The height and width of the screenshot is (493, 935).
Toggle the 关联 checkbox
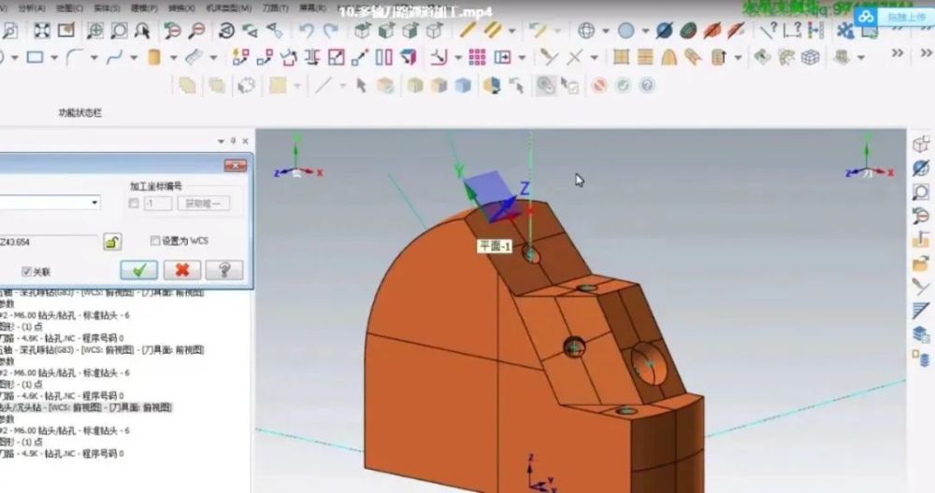click(26, 272)
